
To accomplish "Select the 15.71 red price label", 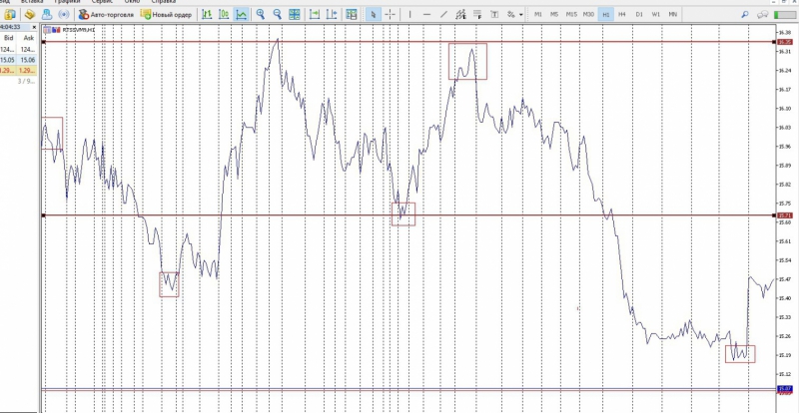I will [784, 215].
